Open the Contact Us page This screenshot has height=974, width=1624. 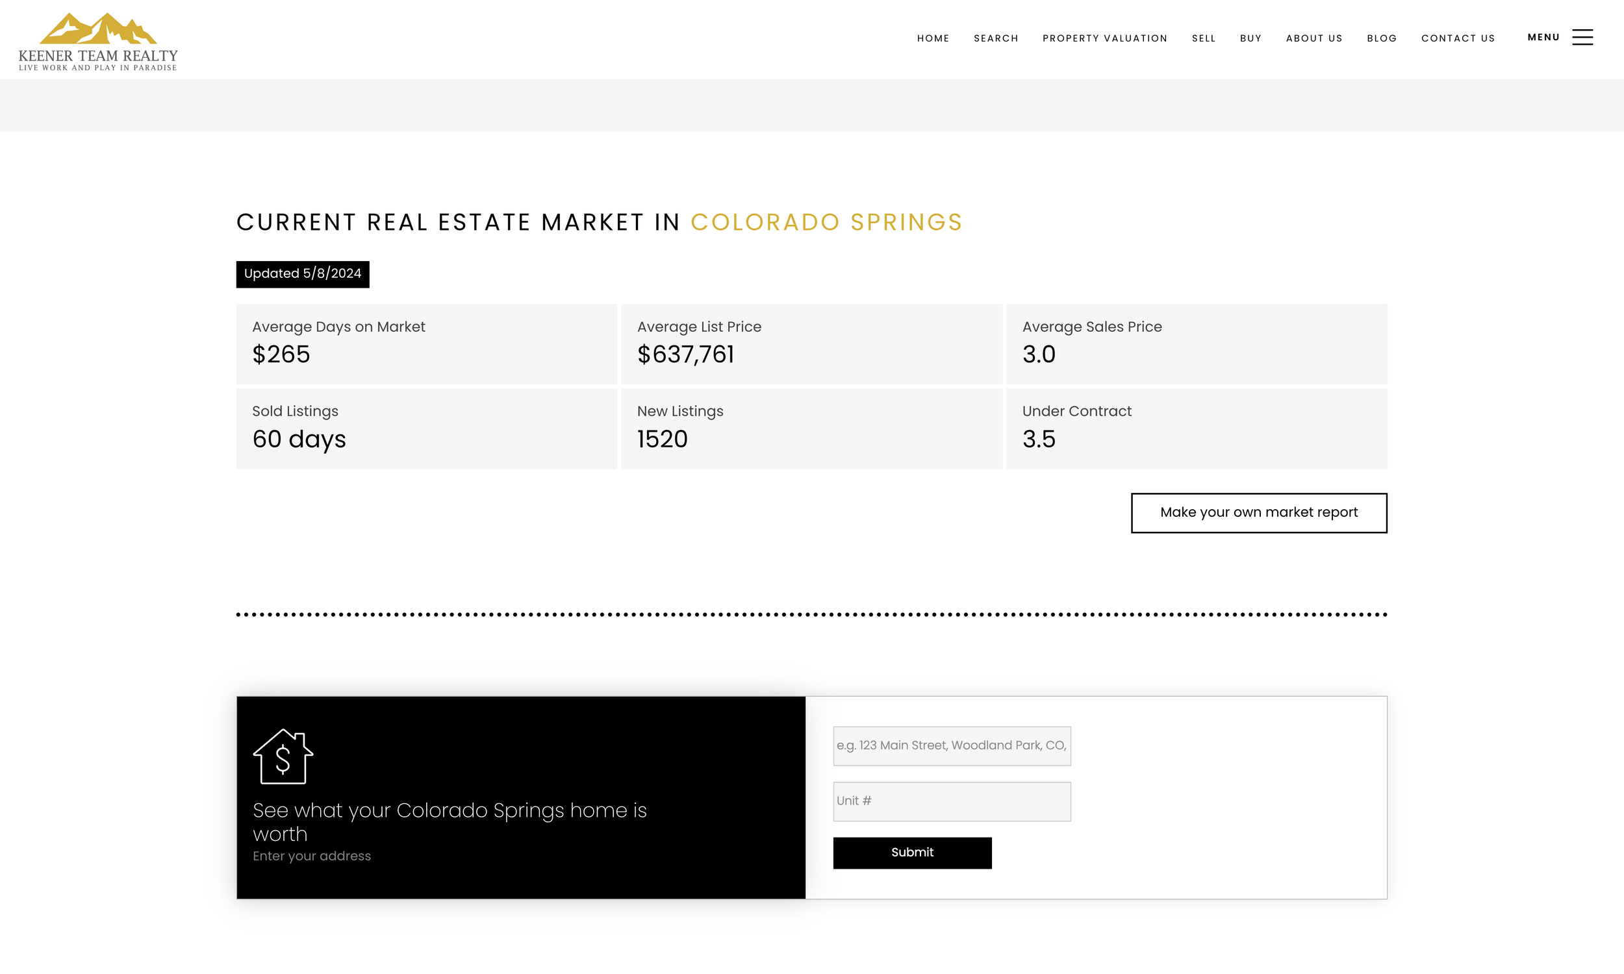[1458, 39]
